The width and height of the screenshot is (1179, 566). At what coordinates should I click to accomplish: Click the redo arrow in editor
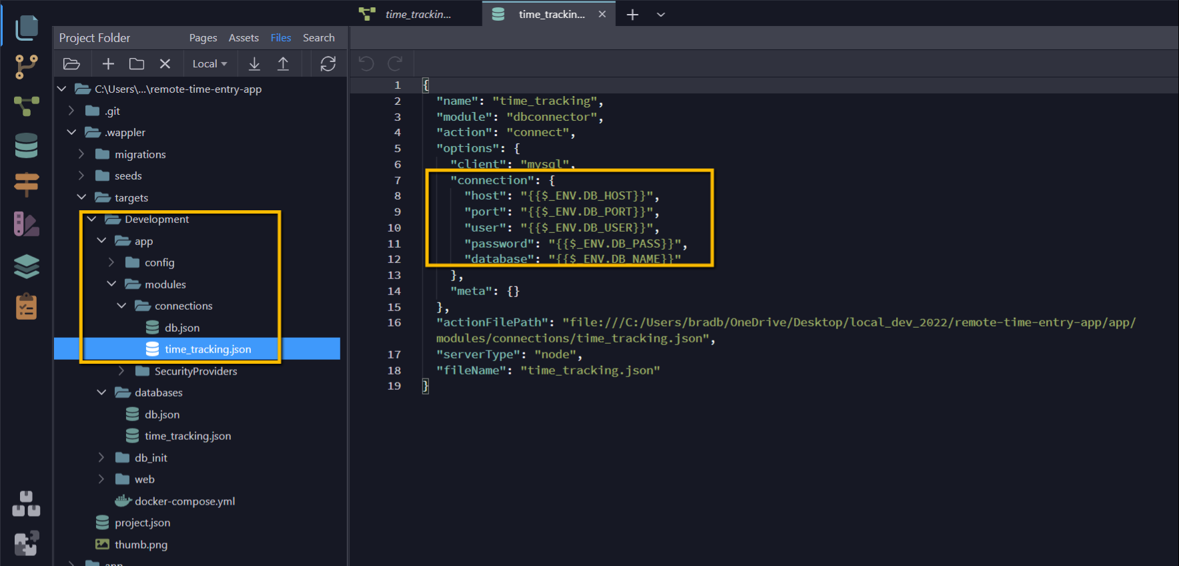pyautogui.click(x=395, y=63)
